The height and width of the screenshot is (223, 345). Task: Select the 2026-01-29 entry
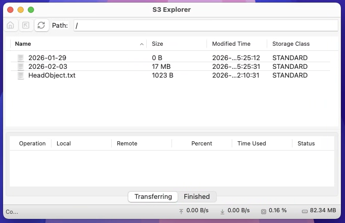tap(47, 58)
